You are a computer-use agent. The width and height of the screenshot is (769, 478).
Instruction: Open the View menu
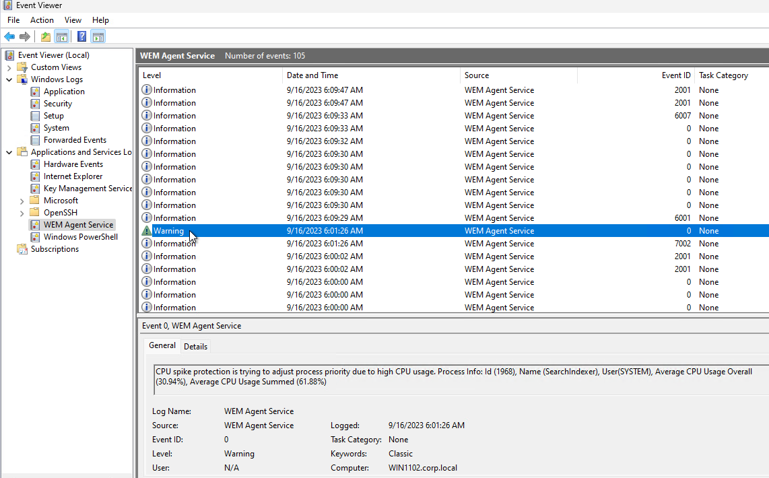pyautogui.click(x=73, y=20)
